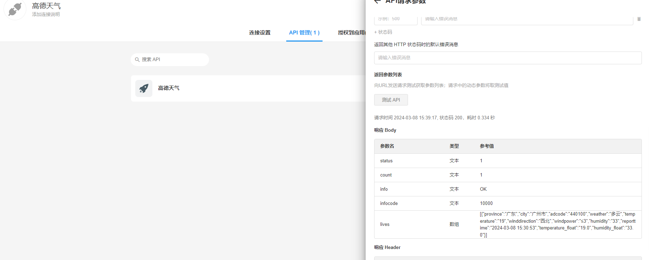Click the magnifier icon in the API search box
Viewport: 649px width, 260px height.
click(x=137, y=60)
